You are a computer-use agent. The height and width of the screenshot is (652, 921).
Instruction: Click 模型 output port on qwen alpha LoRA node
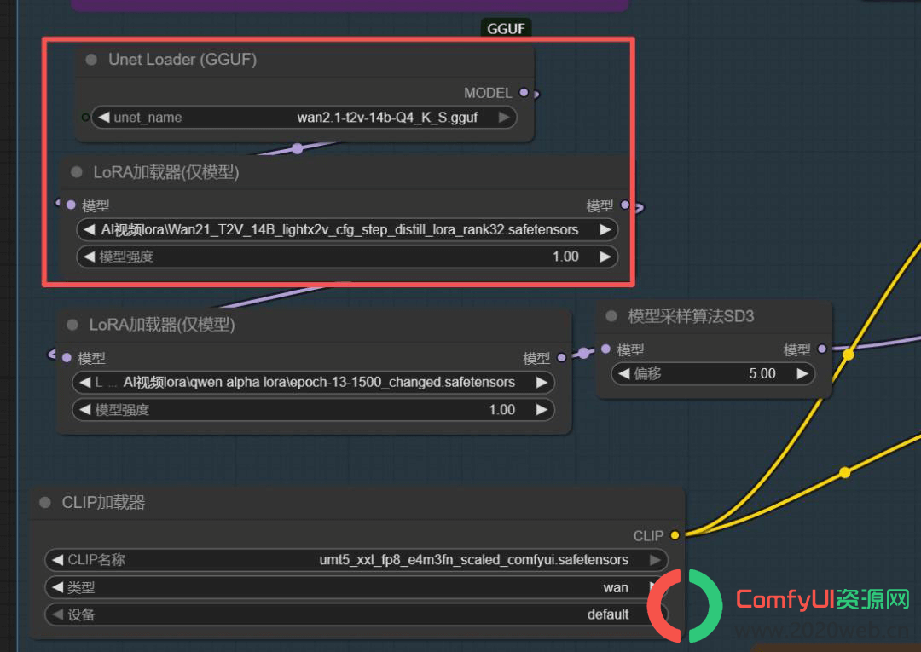pos(561,357)
